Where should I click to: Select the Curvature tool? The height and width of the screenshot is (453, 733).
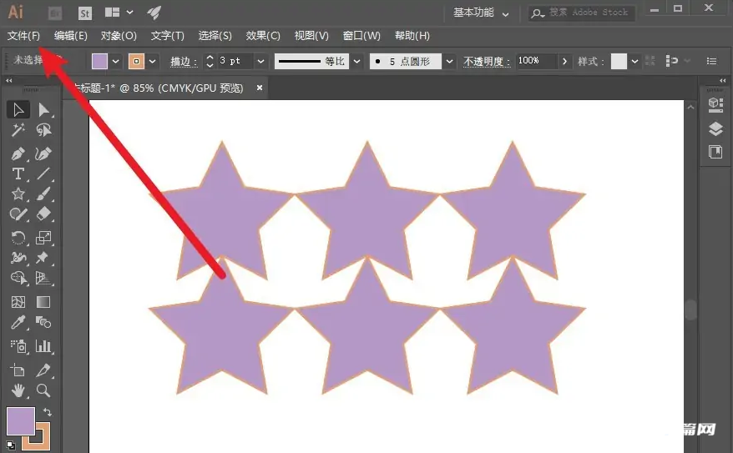(x=43, y=154)
